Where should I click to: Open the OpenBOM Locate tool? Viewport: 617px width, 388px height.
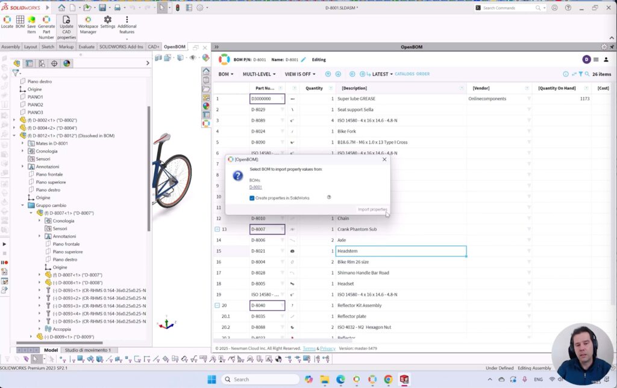coord(7,22)
